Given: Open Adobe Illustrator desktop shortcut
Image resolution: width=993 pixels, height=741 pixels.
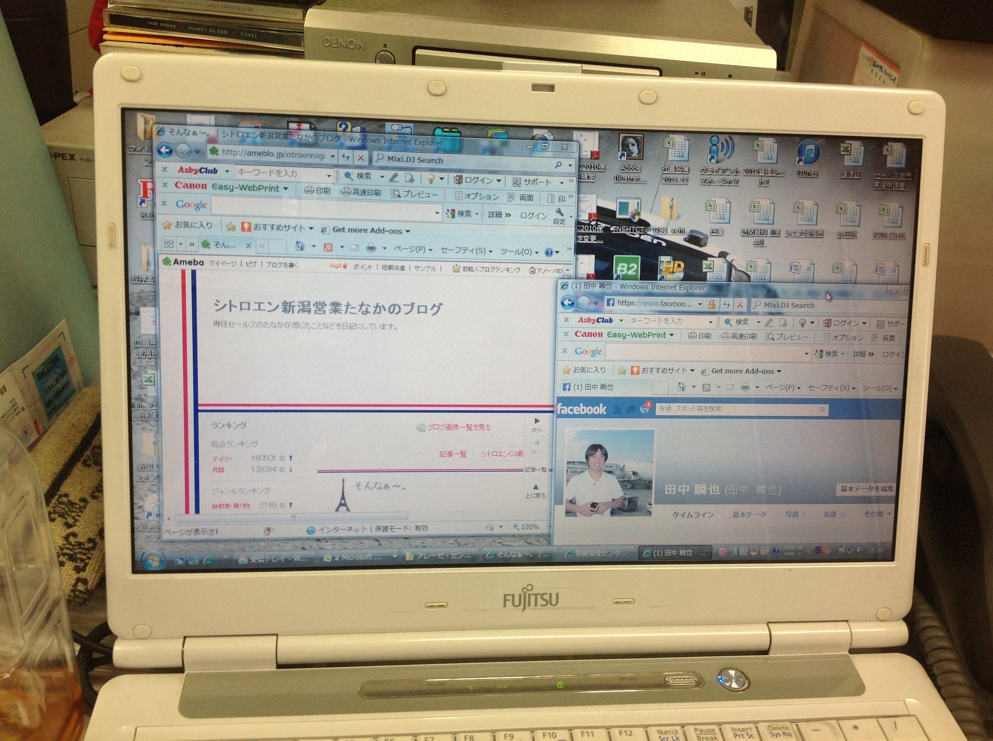Looking at the screenshot, I should tap(630, 158).
